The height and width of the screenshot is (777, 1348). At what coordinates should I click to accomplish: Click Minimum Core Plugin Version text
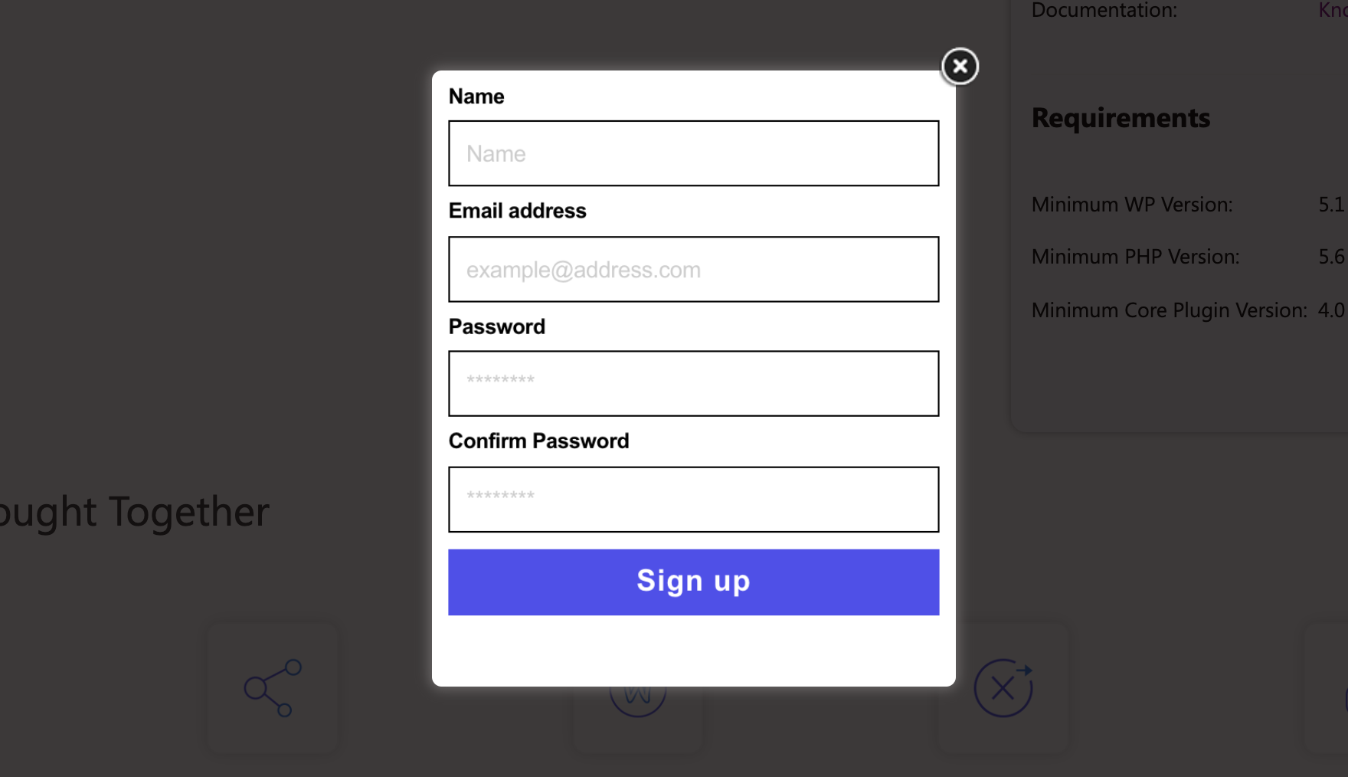(1169, 310)
